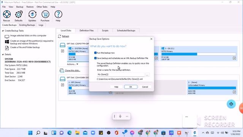Open File Explorer from taskbar
The width and height of the screenshot is (243, 137).
click(77, 133)
